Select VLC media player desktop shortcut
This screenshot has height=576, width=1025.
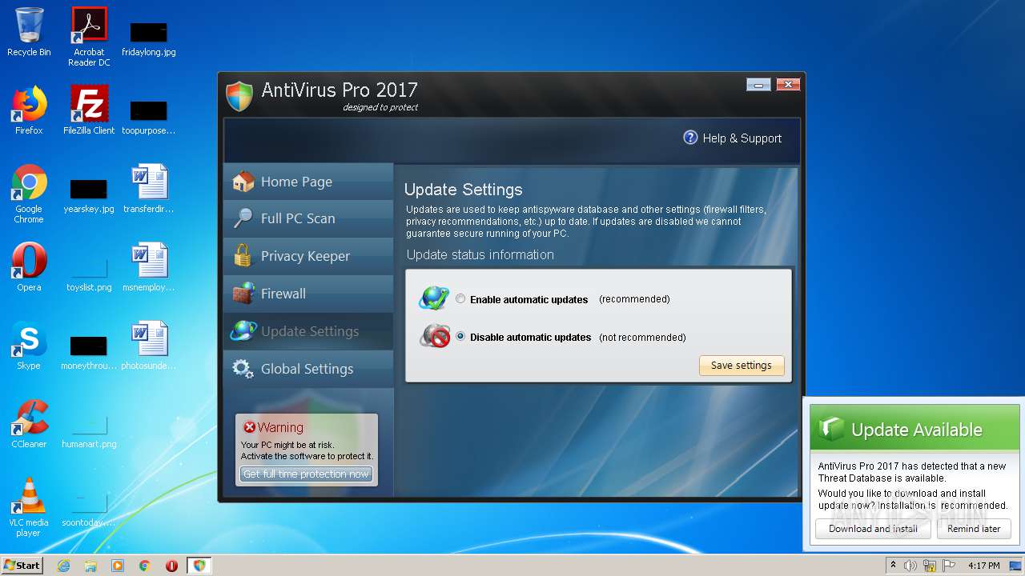(x=29, y=507)
